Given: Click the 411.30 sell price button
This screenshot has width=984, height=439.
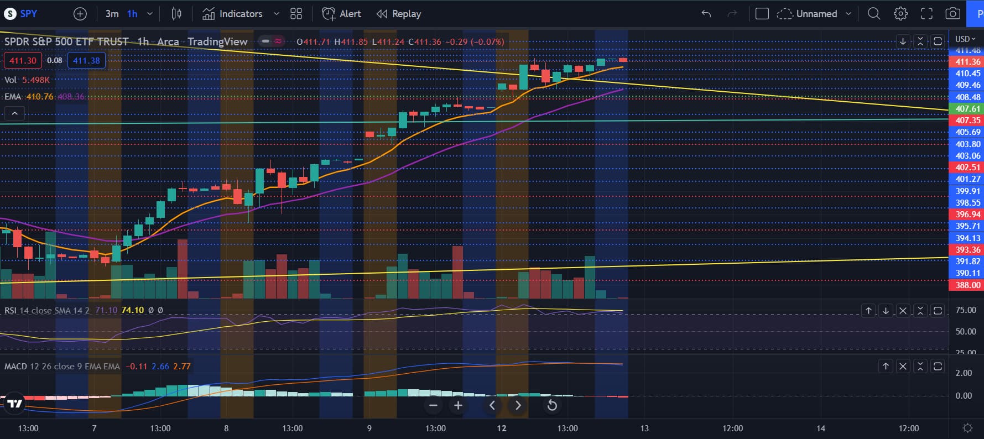Looking at the screenshot, I should (23, 61).
